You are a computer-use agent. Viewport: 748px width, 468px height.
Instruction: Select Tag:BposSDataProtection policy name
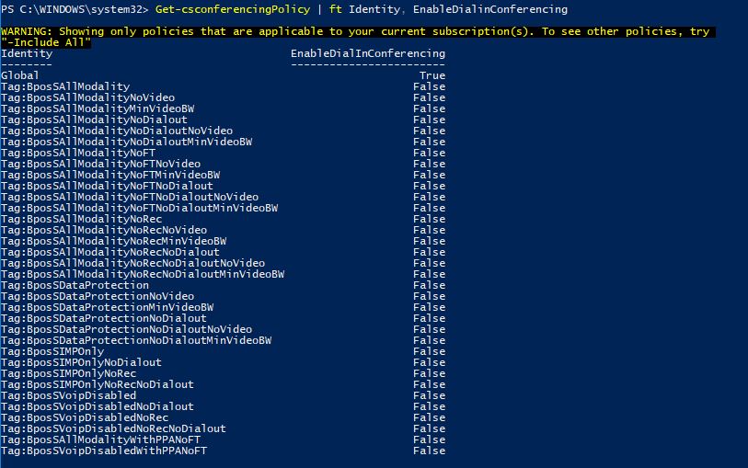(x=75, y=285)
